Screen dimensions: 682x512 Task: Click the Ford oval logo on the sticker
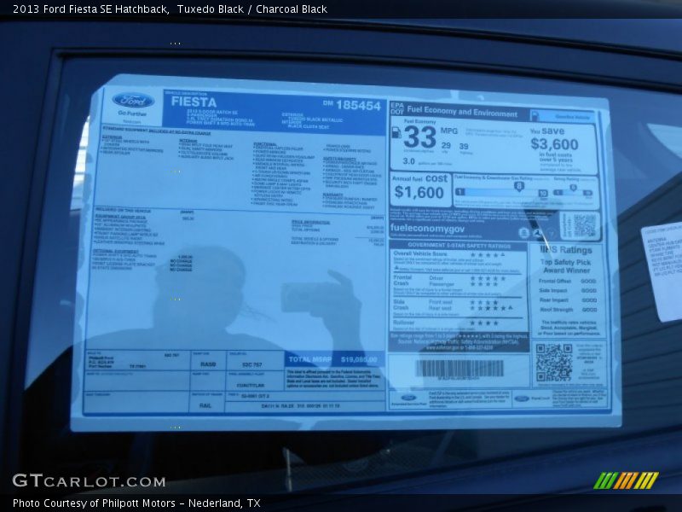coord(133,101)
